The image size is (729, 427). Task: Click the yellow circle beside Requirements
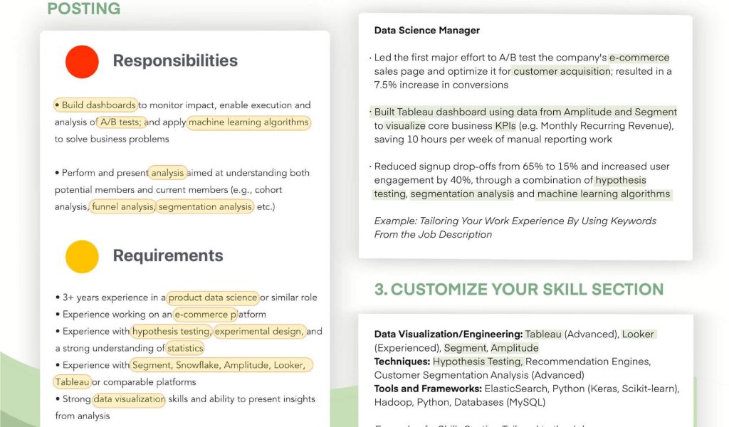pos(82,256)
